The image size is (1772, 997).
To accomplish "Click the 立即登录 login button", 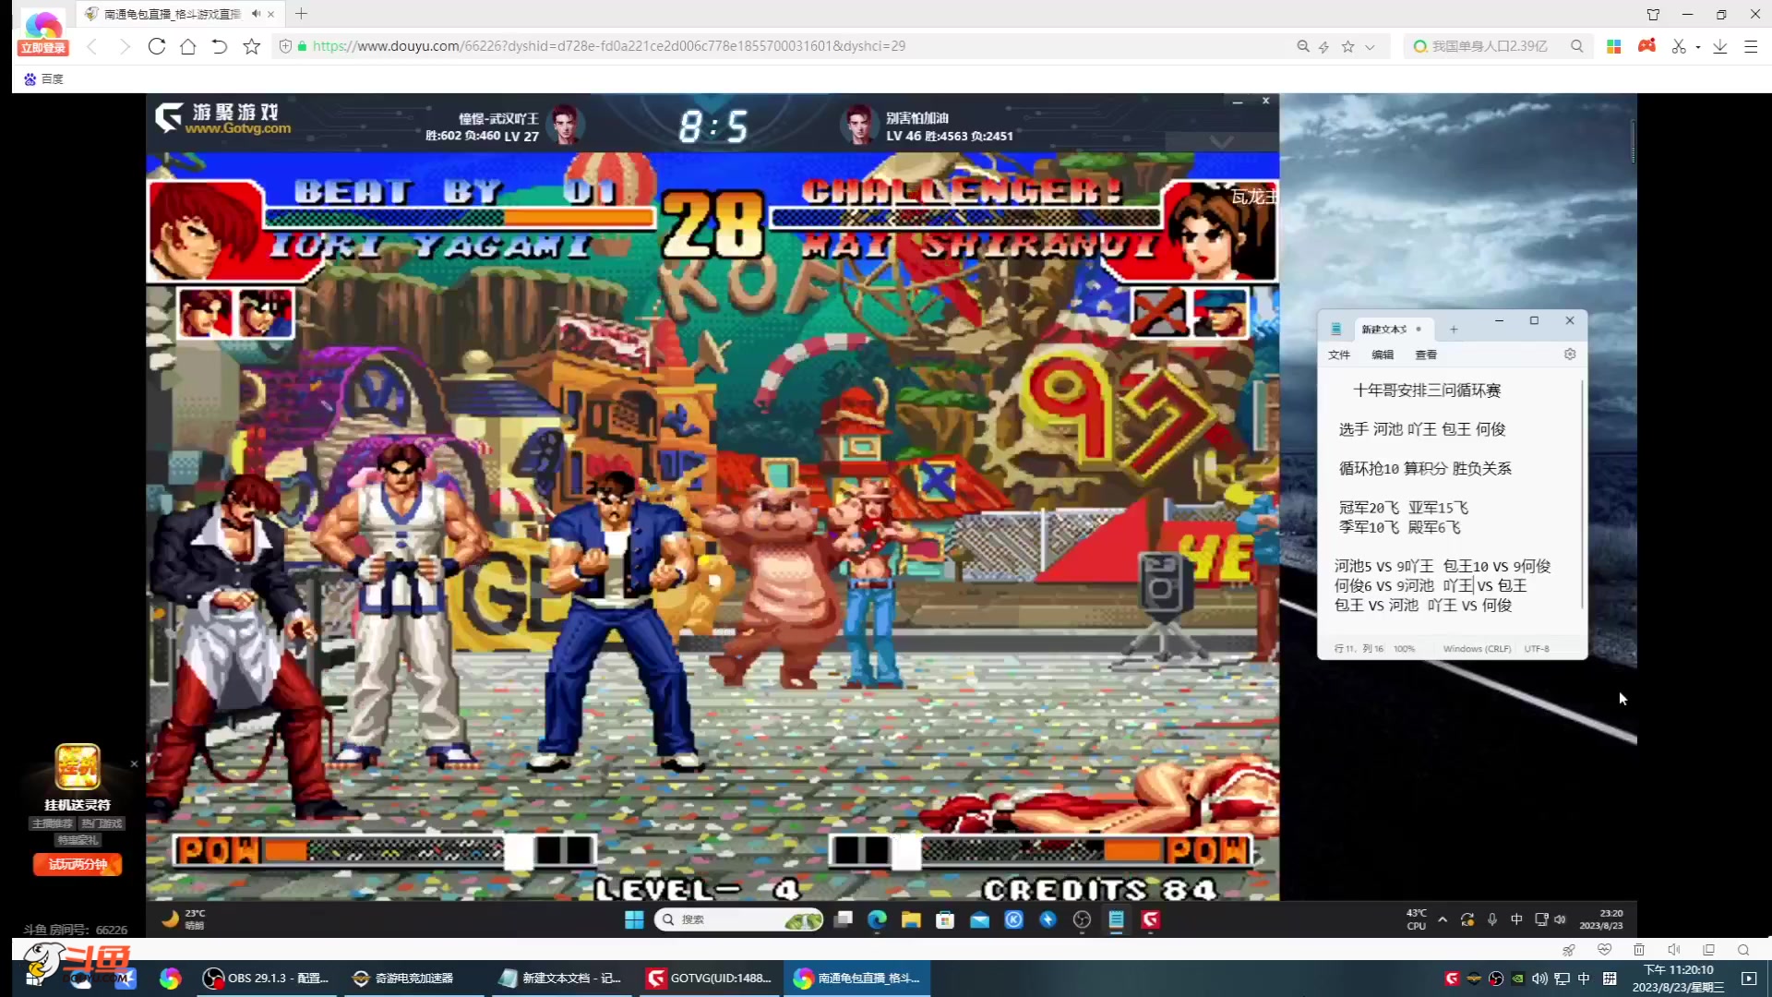I will coord(43,48).
